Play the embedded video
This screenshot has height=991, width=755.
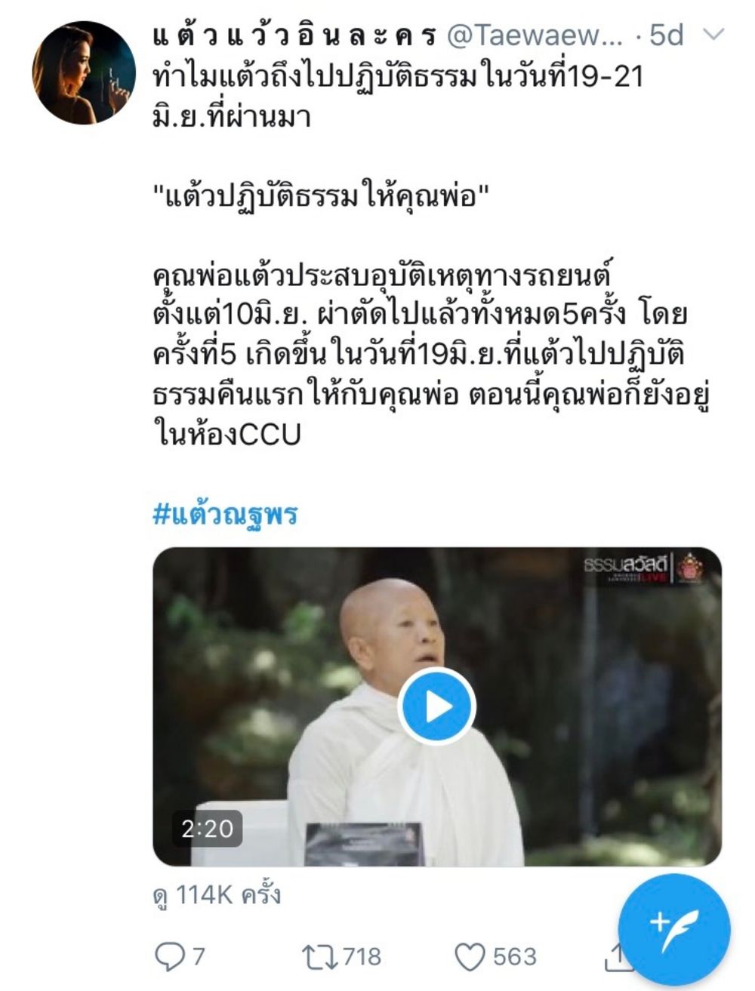[436, 706]
